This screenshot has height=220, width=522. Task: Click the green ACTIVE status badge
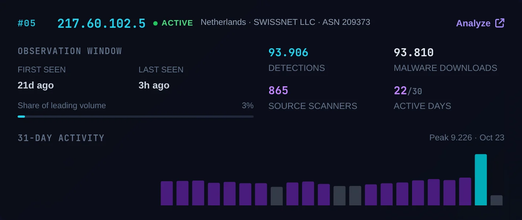[173, 23]
